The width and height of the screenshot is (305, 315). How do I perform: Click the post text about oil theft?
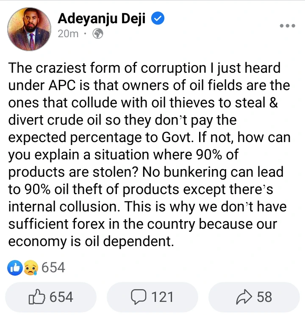[148, 154]
